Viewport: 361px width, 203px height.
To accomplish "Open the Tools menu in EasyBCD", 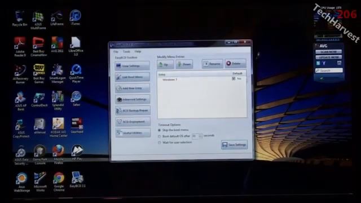I will tap(126, 51).
